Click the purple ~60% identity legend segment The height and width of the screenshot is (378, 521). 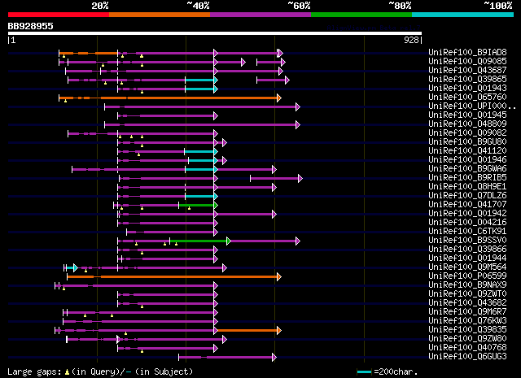[x=260, y=15]
